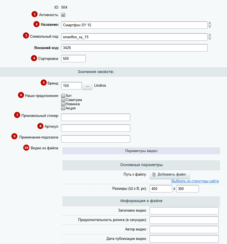Click the link icon beside Символьный код field

210,37
